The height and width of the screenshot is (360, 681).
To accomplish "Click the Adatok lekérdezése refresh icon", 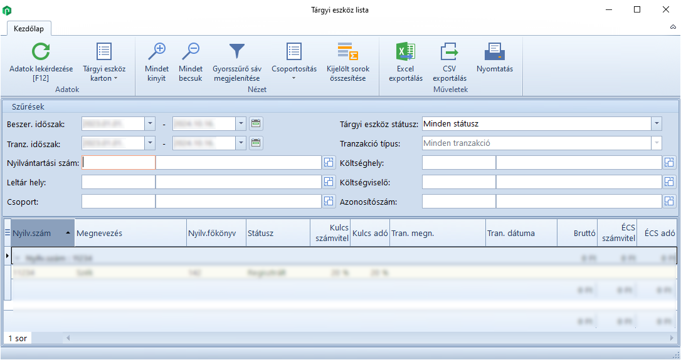I will pos(41,52).
